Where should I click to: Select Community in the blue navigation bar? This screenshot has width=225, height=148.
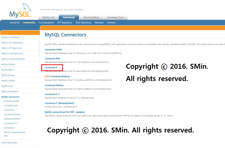(x=29, y=22)
